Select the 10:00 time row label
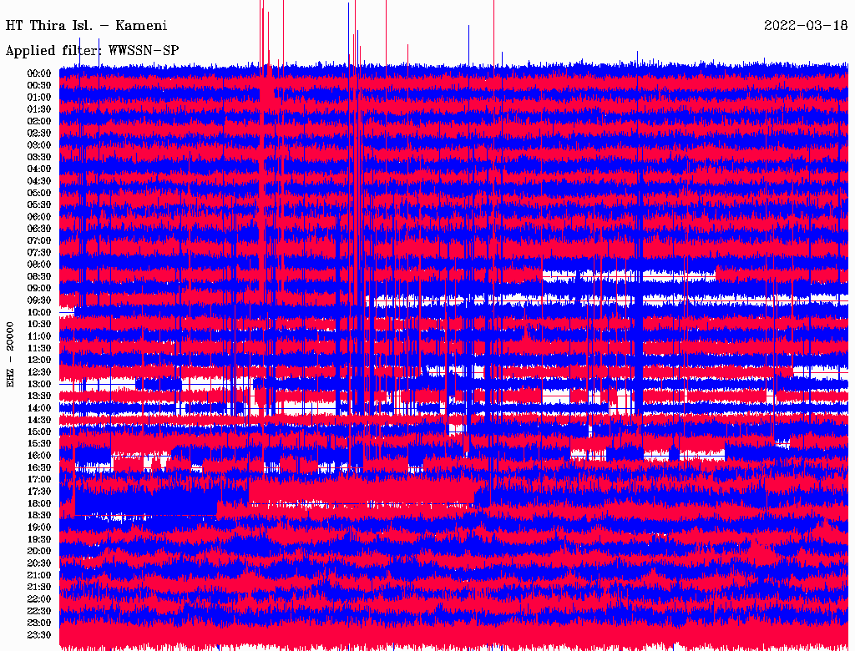855x651 pixels. [x=39, y=312]
